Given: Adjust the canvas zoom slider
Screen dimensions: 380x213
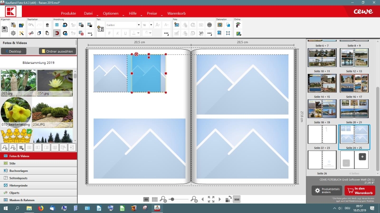Looking at the screenshot, I should click(172, 199).
